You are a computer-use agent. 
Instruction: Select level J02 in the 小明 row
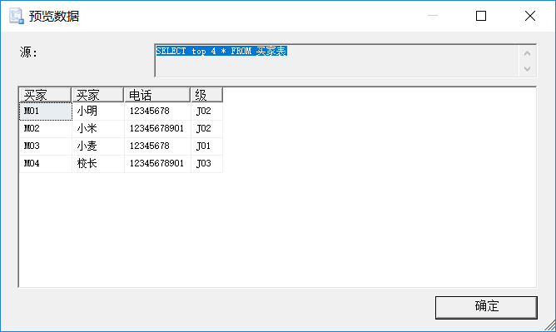tap(206, 111)
